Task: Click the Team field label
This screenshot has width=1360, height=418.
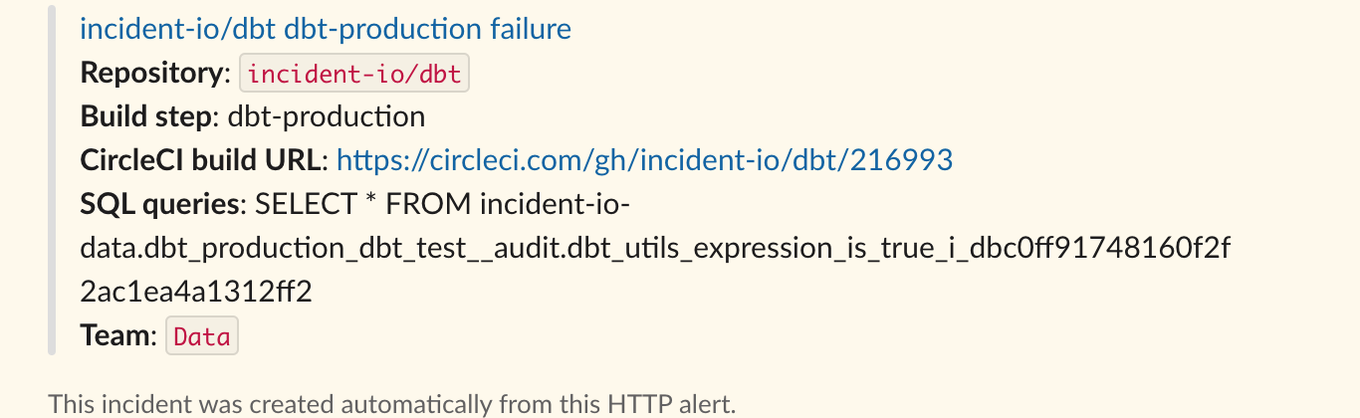Action: coord(115,336)
